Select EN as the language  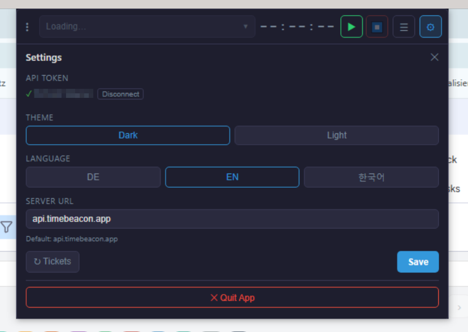tap(232, 177)
